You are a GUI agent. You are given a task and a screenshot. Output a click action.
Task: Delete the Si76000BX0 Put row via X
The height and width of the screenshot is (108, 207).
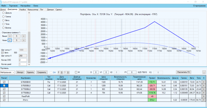click(x=204, y=82)
